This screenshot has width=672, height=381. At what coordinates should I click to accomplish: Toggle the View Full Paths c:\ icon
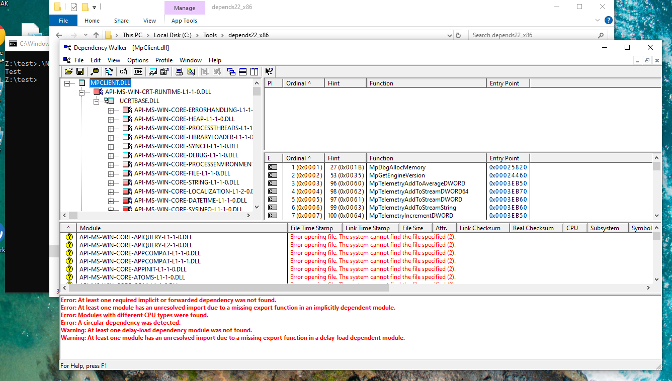124,71
